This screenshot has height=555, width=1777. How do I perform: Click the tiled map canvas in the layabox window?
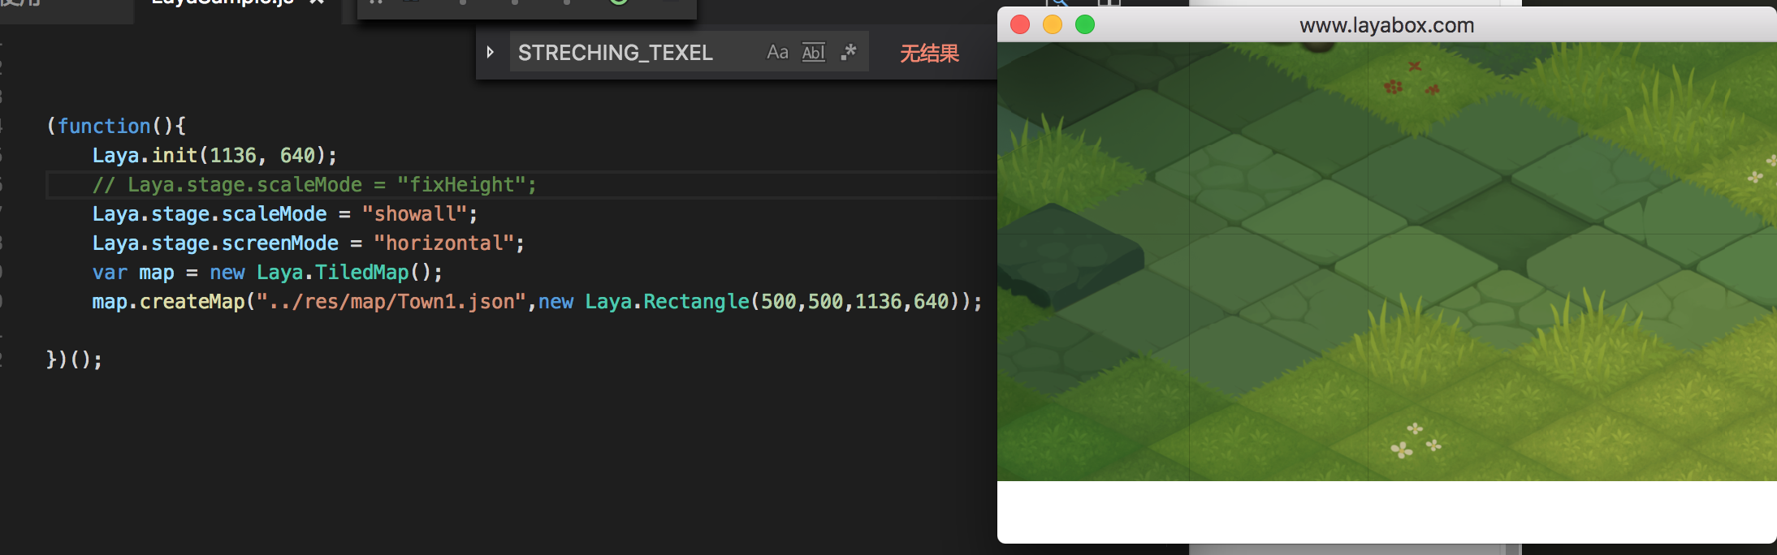coord(1387,261)
